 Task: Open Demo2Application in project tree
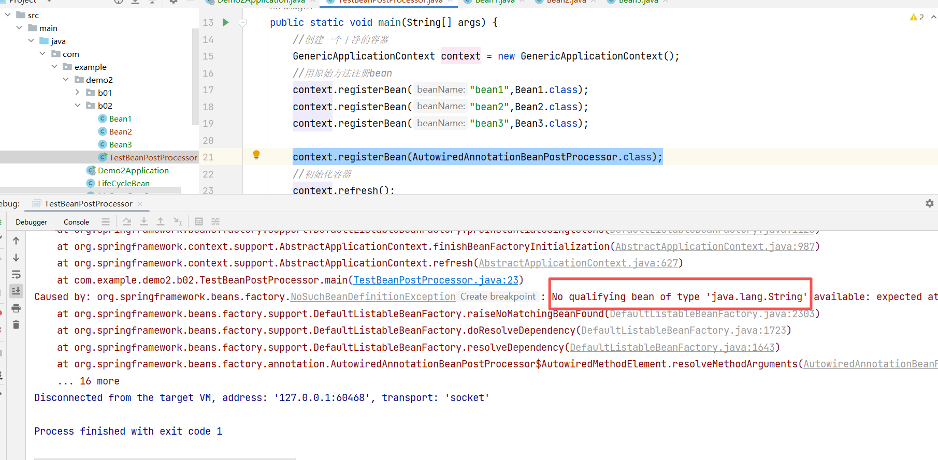133,170
